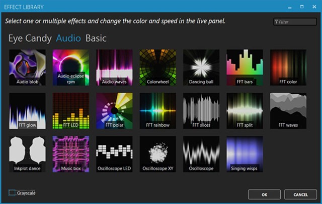
Task: Select the Inkplot dance effect
Action: 27,154
